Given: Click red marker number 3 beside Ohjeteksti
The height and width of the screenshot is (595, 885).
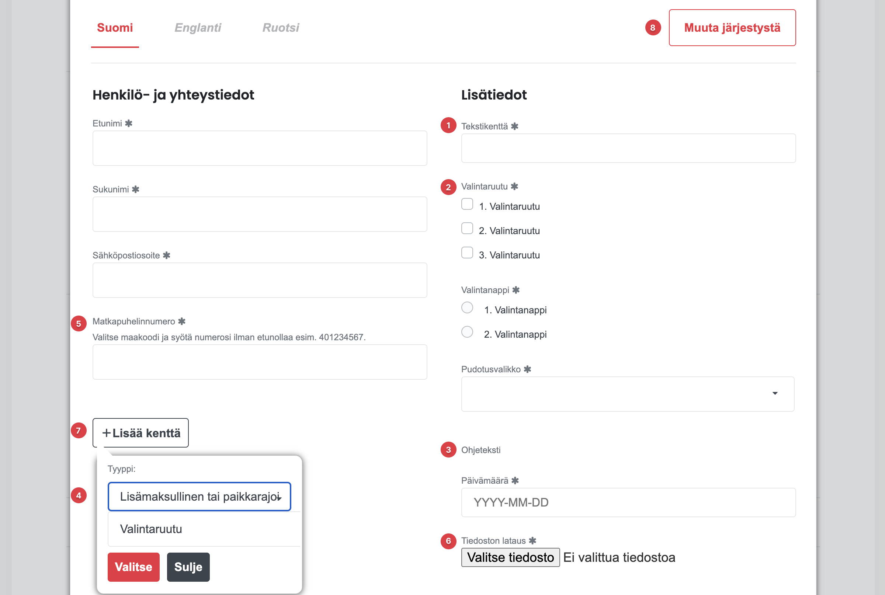Looking at the screenshot, I should pos(448,450).
